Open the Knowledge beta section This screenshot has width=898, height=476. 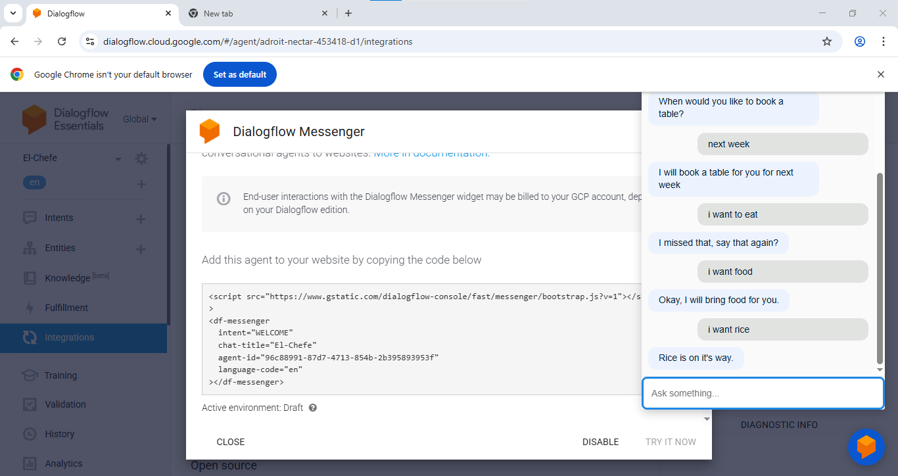coord(66,277)
